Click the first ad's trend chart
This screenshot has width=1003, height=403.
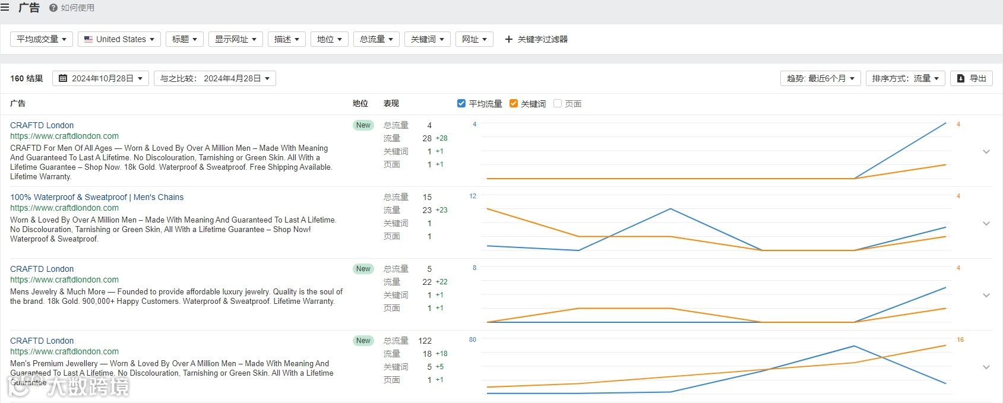coord(716,151)
